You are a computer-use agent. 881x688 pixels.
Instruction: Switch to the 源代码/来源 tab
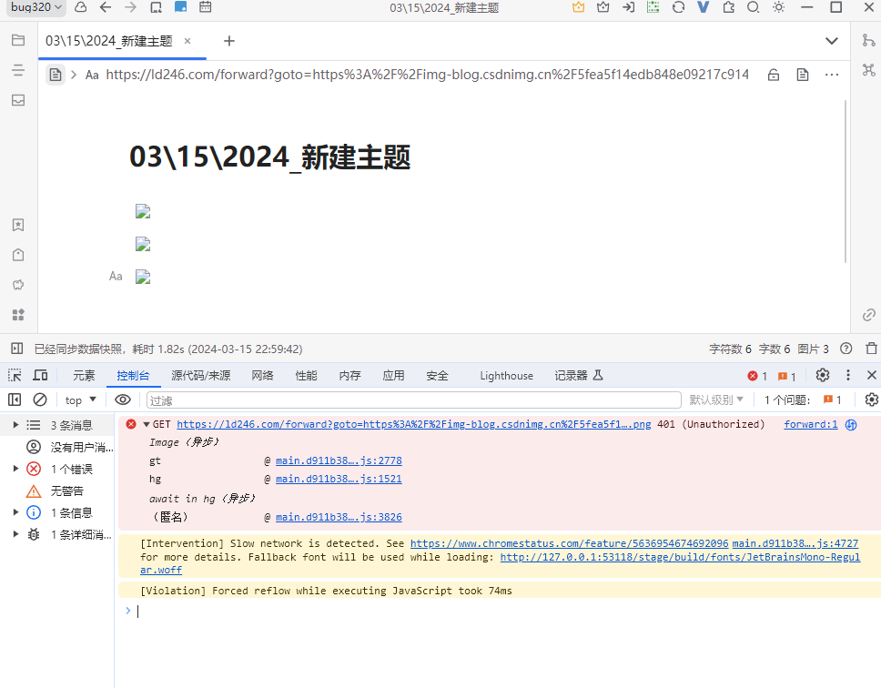pyautogui.click(x=201, y=376)
